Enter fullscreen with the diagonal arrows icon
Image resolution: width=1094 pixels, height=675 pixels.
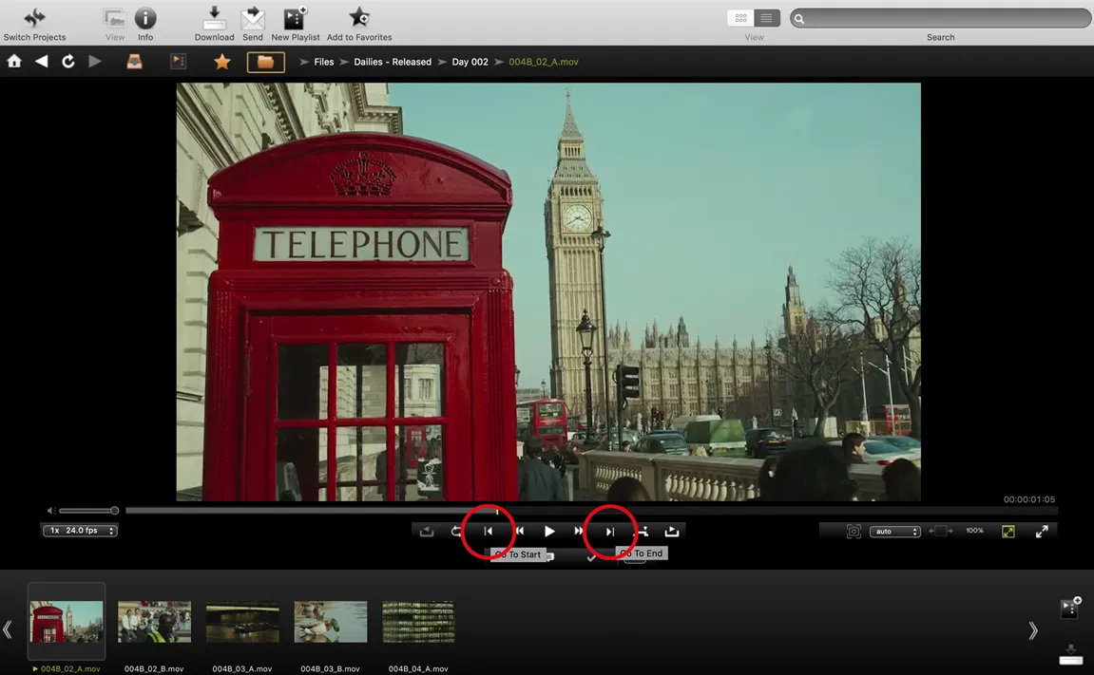click(1042, 531)
